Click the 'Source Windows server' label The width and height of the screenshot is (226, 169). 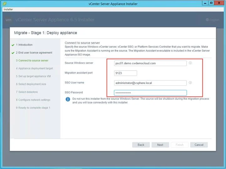point(79,63)
